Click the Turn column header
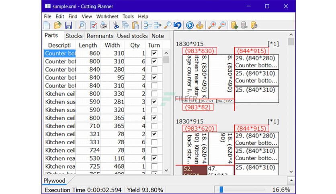336x194 pixels. (x=154, y=45)
